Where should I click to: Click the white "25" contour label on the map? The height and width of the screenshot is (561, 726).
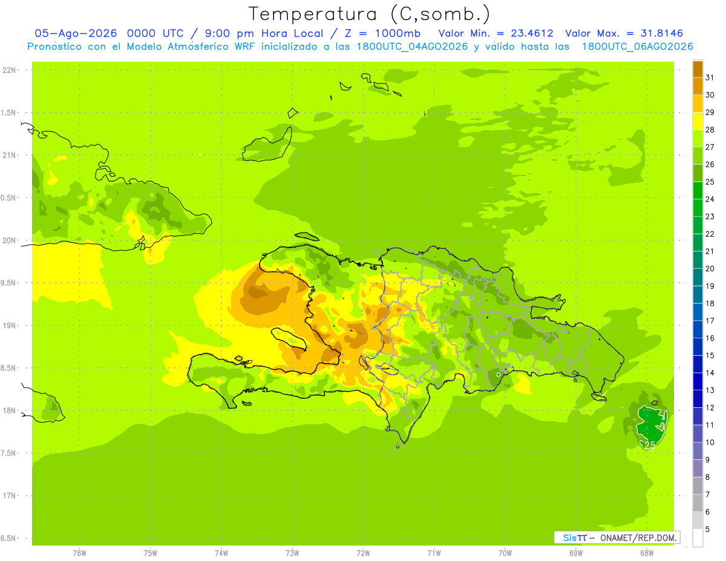[x=649, y=445]
